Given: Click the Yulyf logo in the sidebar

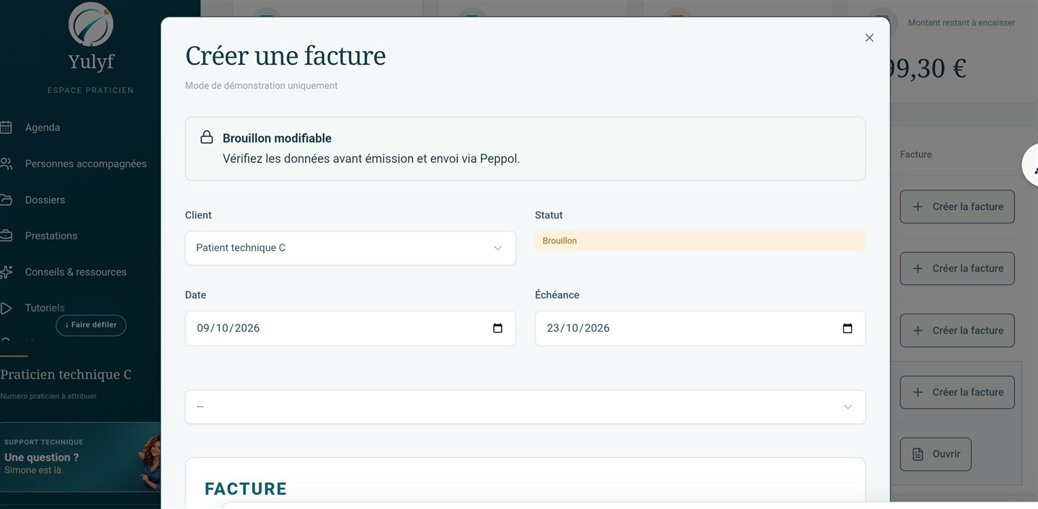Looking at the screenshot, I should point(91,24).
